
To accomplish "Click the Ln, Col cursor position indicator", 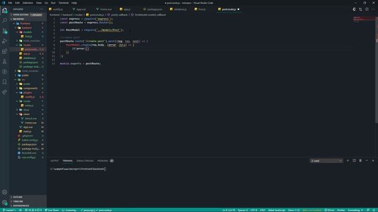I will click(x=229, y=210).
